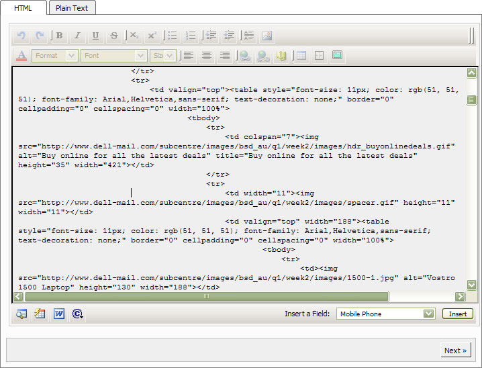Insert a hyperlink
The height and width of the screenshot is (368, 482).
click(245, 56)
